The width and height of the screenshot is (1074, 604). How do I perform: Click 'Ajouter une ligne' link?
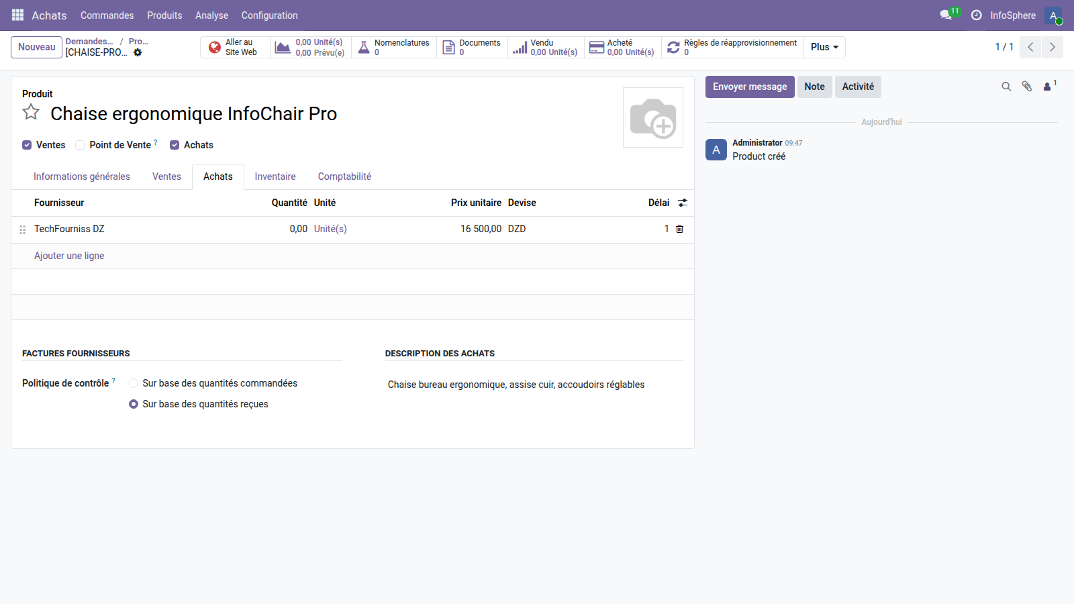69,256
